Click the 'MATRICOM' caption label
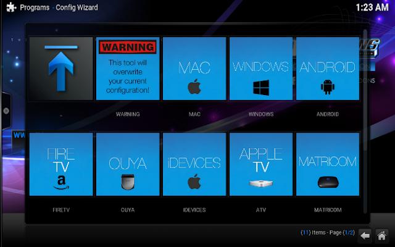 [328, 210]
